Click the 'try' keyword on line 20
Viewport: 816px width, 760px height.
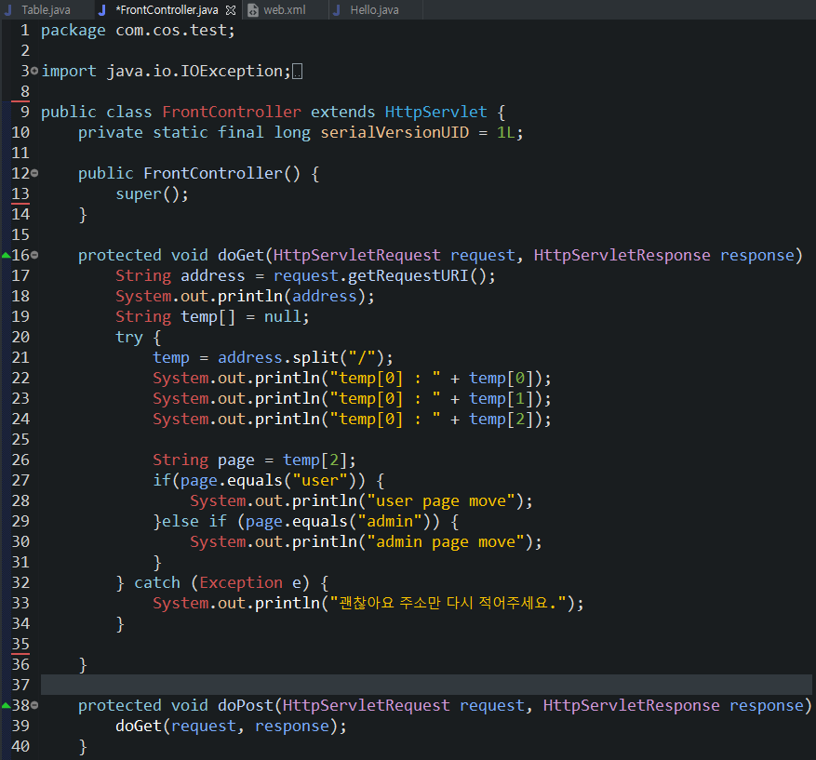pyautogui.click(x=129, y=337)
